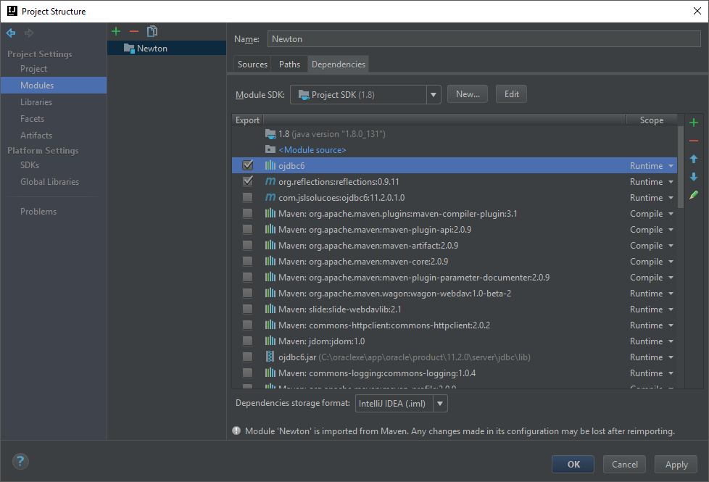The height and width of the screenshot is (482, 709).
Task: Open Libraries settings section
Action: [x=36, y=102]
